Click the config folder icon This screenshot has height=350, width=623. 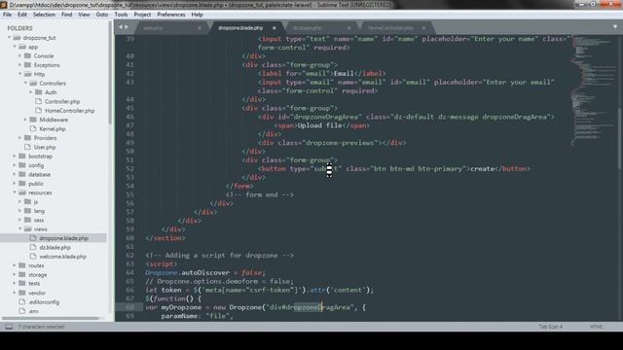click(21, 165)
